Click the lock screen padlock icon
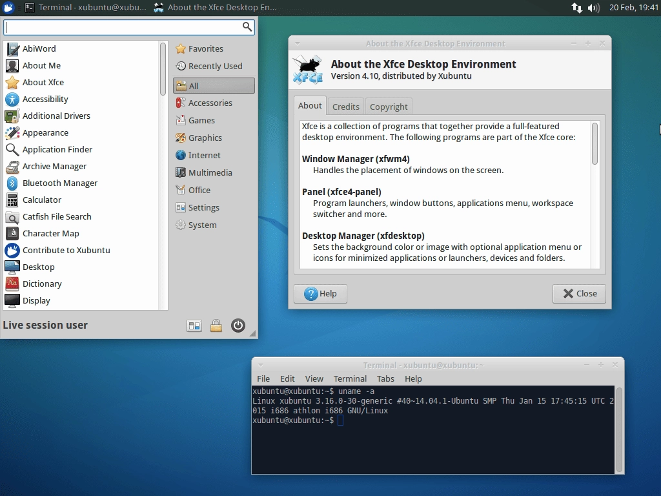This screenshot has width=661, height=496. (x=216, y=325)
